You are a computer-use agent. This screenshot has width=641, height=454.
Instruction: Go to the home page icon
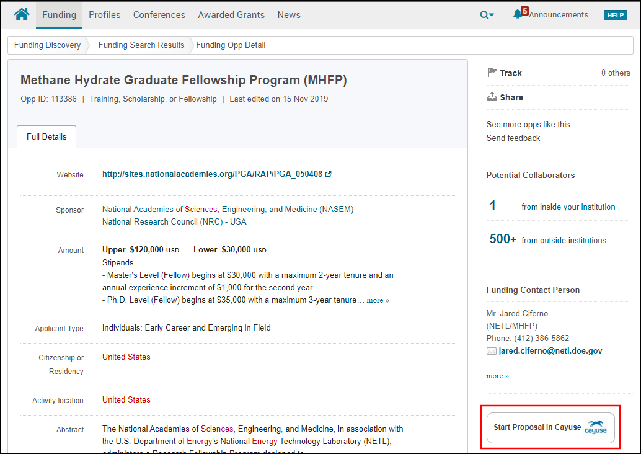click(22, 14)
